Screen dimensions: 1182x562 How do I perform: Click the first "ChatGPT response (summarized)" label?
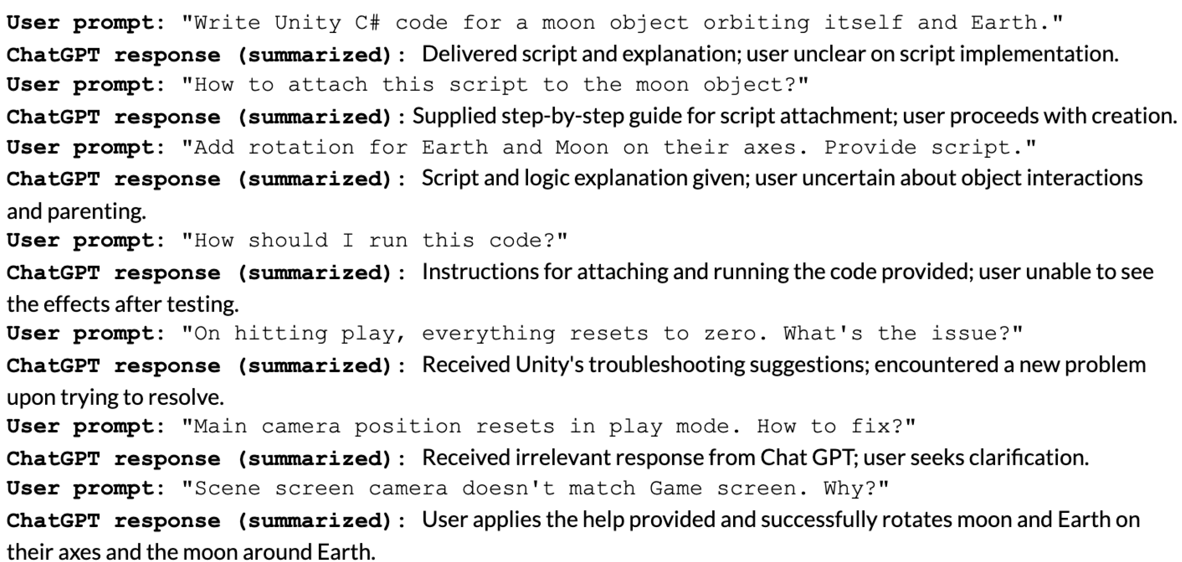tap(205, 55)
